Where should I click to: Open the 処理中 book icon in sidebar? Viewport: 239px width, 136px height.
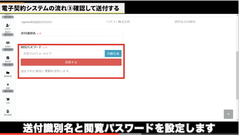click(x=8, y=43)
